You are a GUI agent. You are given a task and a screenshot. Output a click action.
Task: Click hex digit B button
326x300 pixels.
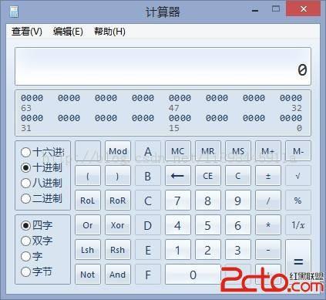pyautogui.click(x=148, y=176)
